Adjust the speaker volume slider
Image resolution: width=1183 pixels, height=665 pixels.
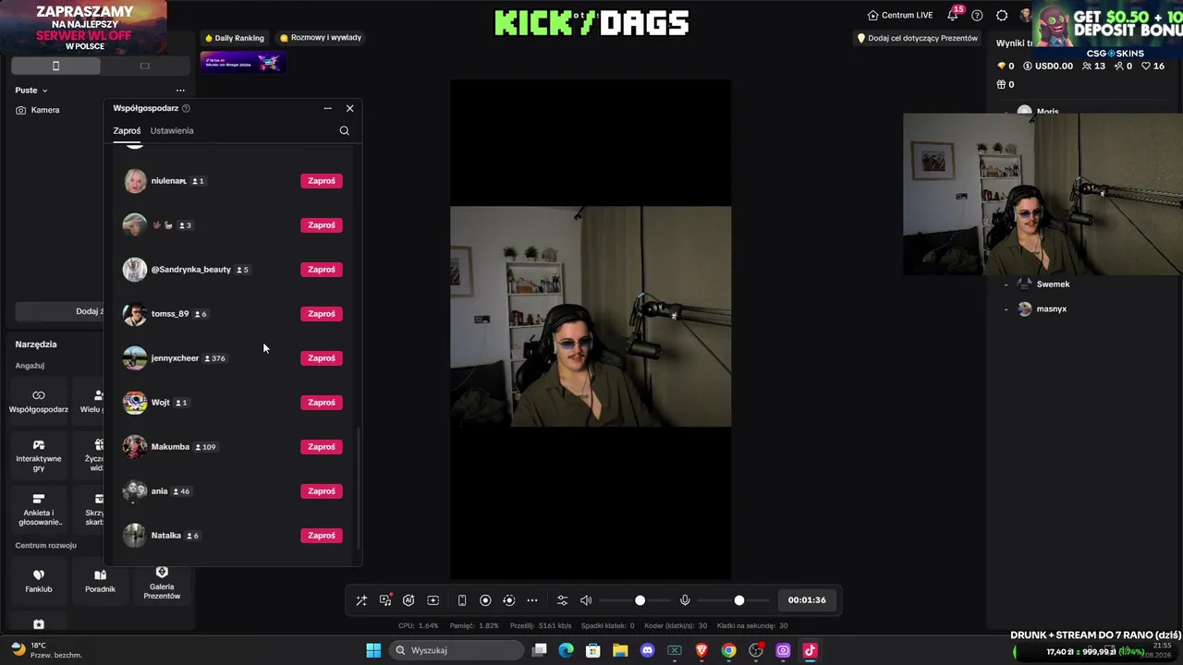point(640,600)
